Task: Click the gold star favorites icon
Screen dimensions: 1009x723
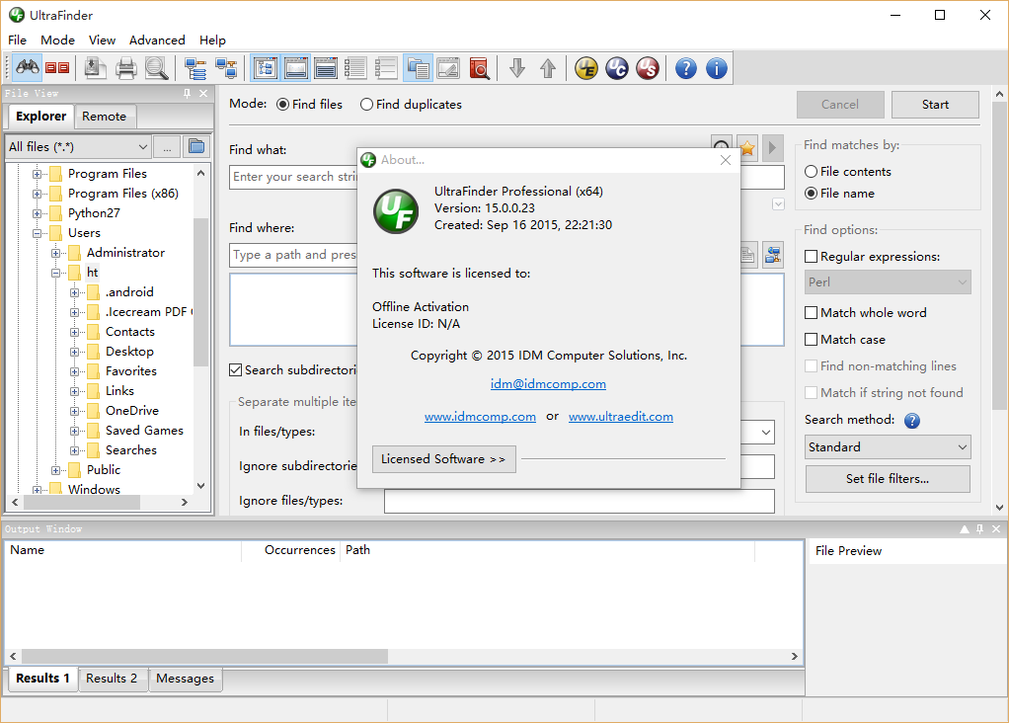Action: click(x=747, y=148)
